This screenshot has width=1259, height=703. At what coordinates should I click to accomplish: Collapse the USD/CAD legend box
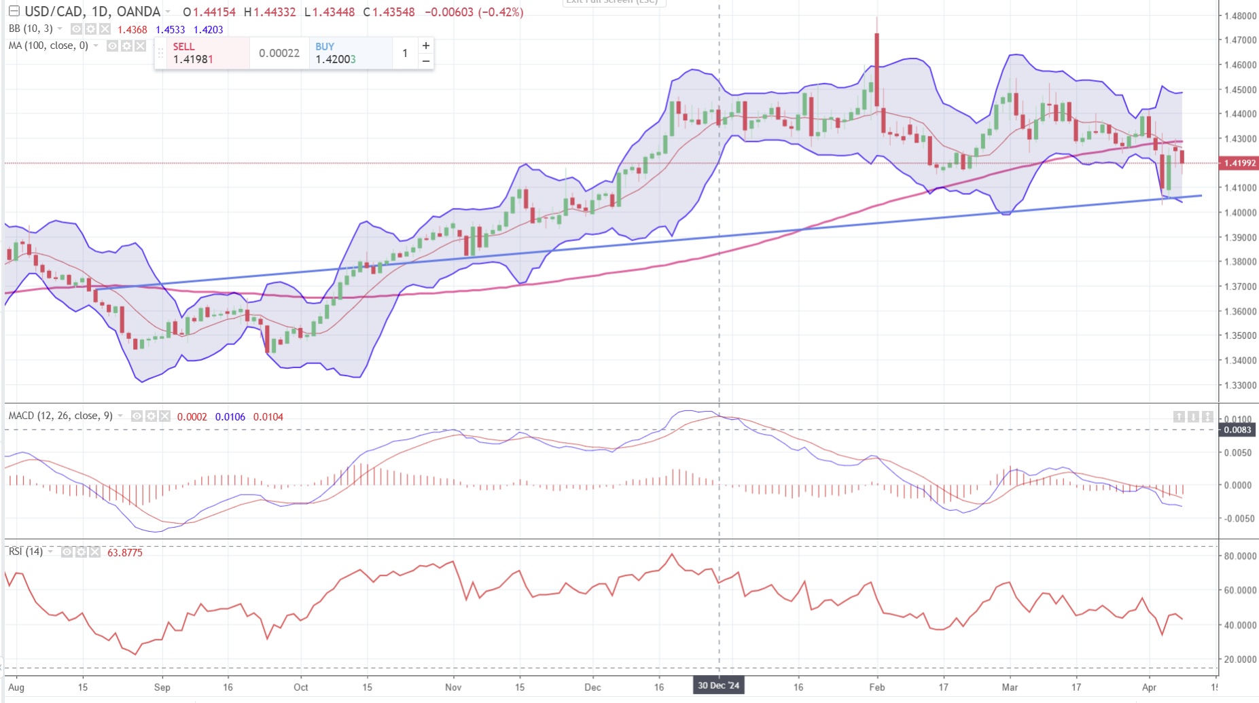[x=14, y=12]
